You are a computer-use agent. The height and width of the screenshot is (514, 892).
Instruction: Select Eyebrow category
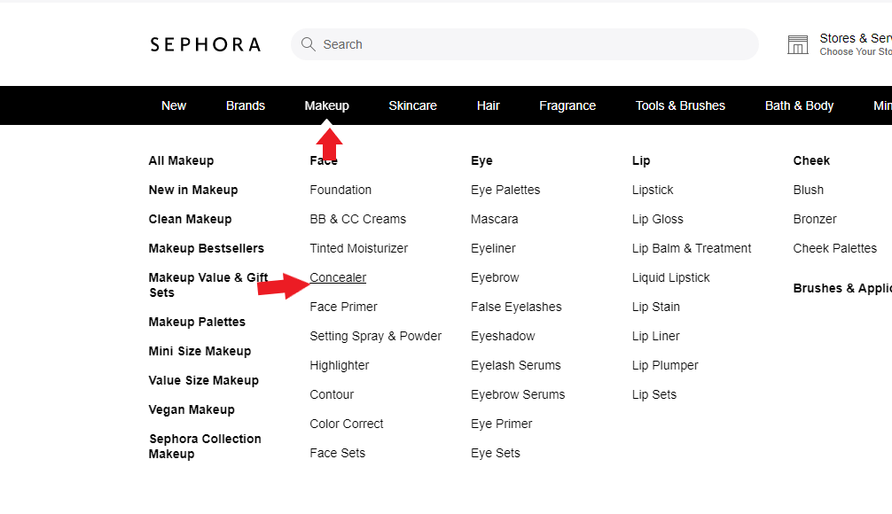[495, 277]
